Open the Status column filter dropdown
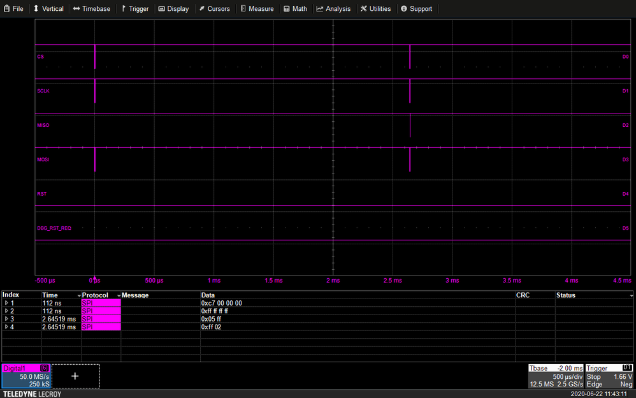The height and width of the screenshot is (398, 636). click(x=631, y=295)
